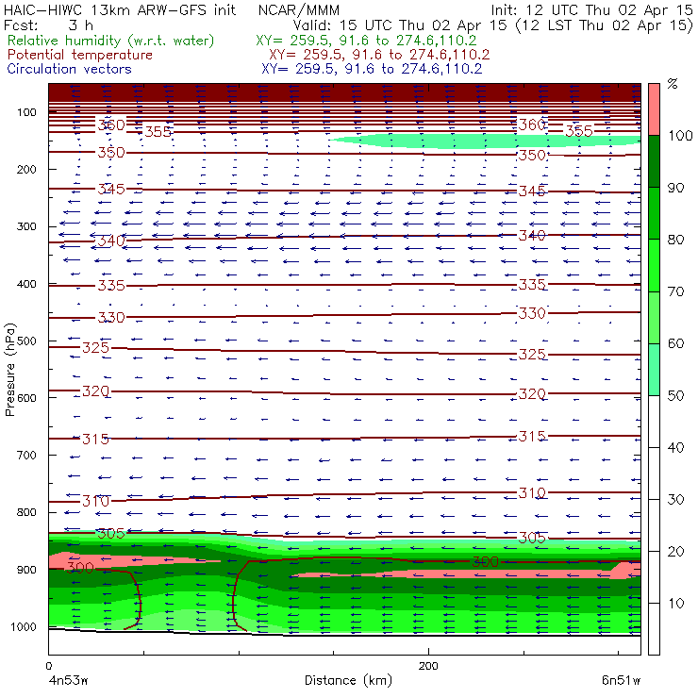Viewport: 698px width, 698px height.
Task: Pick the 80–90% green colorbar segment
Action: pyautogui.click(x=654, y=214)
